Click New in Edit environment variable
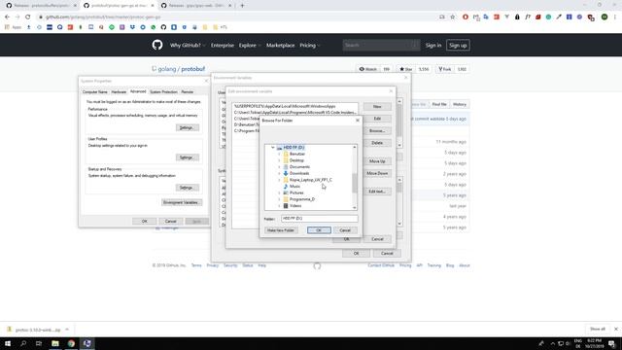 (x=377, y=107)
